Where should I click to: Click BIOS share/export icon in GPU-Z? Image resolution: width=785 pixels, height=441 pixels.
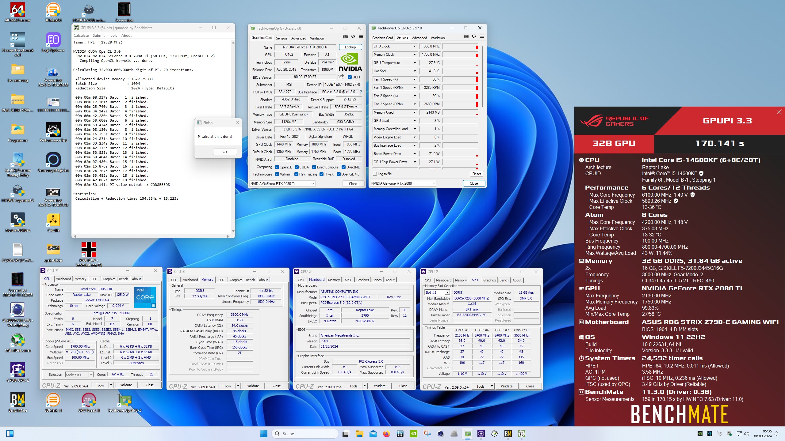click(x=340, y=77)
